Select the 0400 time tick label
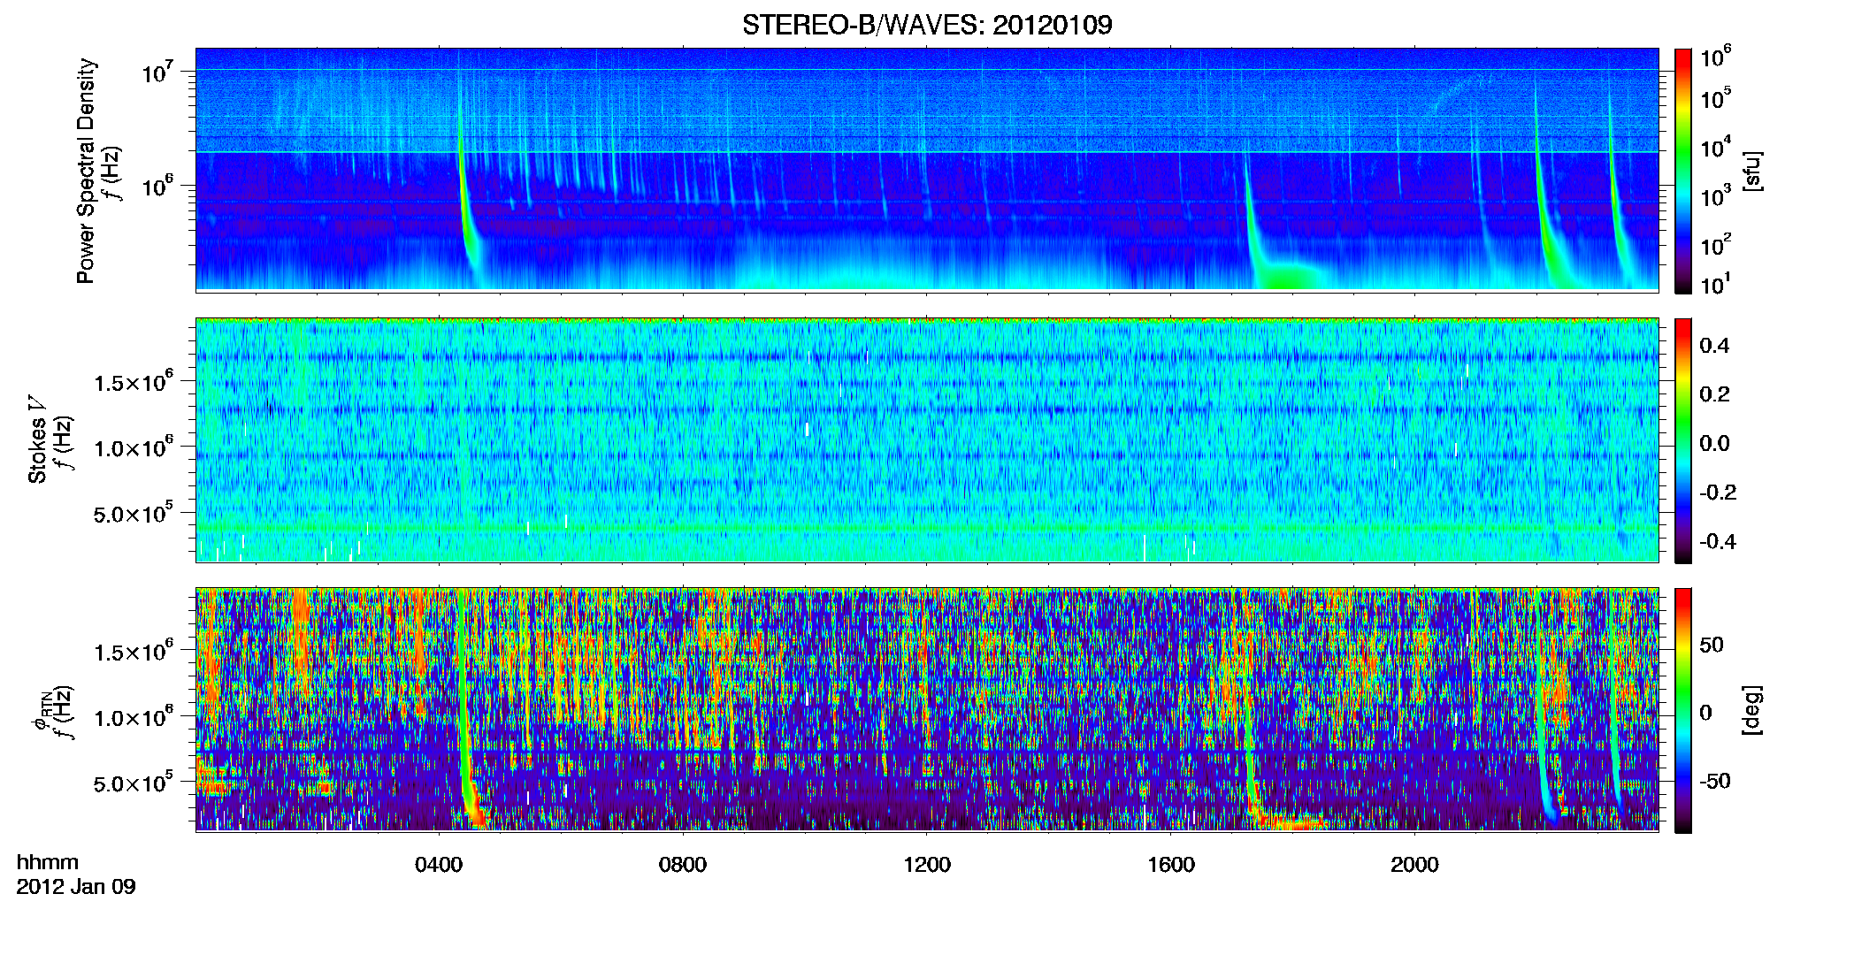The height and width of the screenshot is (955, 1854). point(439,865)
